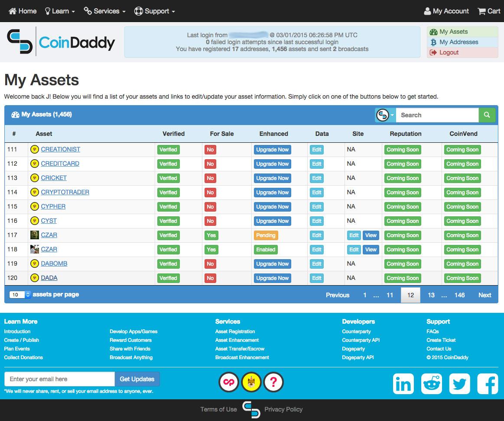This screenshot has width=504, height=421.
Task: Open the Reddit social icon
Action: pyautogui.click(x=431, y=383)
